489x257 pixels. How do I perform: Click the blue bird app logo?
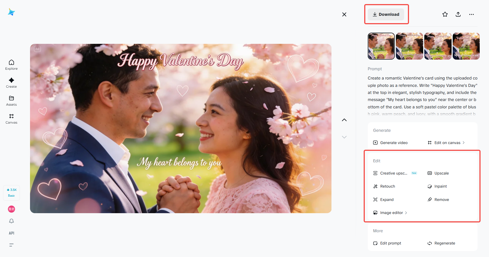click(x=11, y=12)
